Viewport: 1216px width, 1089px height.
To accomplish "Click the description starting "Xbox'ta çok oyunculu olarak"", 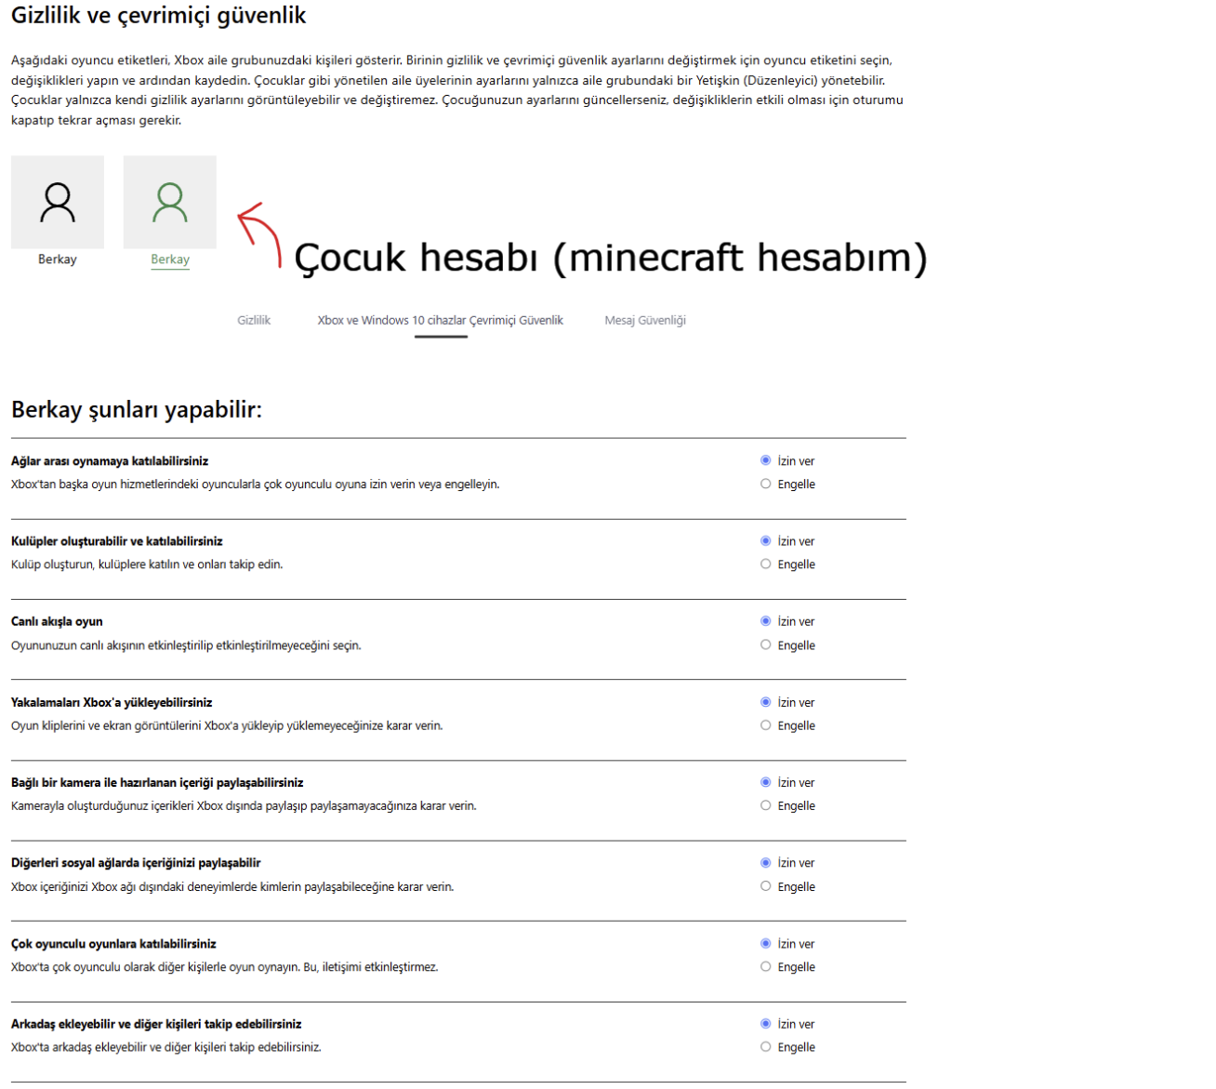I will pyautogui.click(x=225, y=967).
